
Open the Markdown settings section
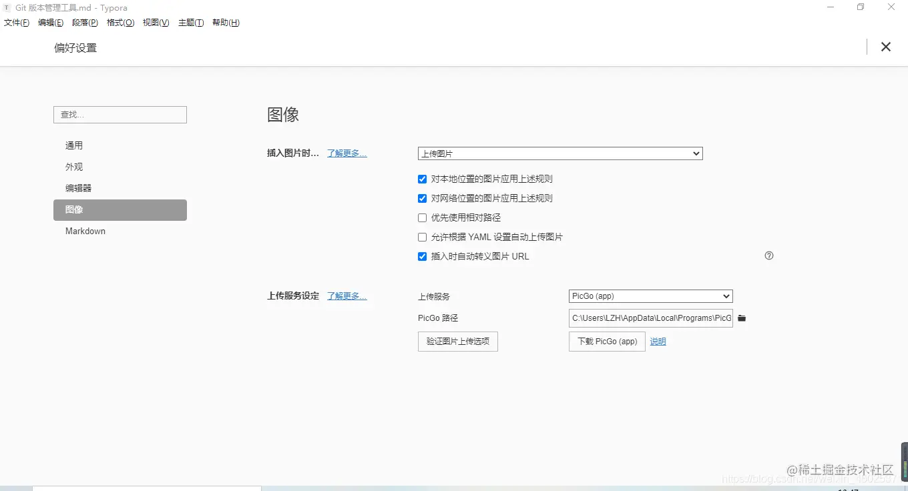point(85,231)
